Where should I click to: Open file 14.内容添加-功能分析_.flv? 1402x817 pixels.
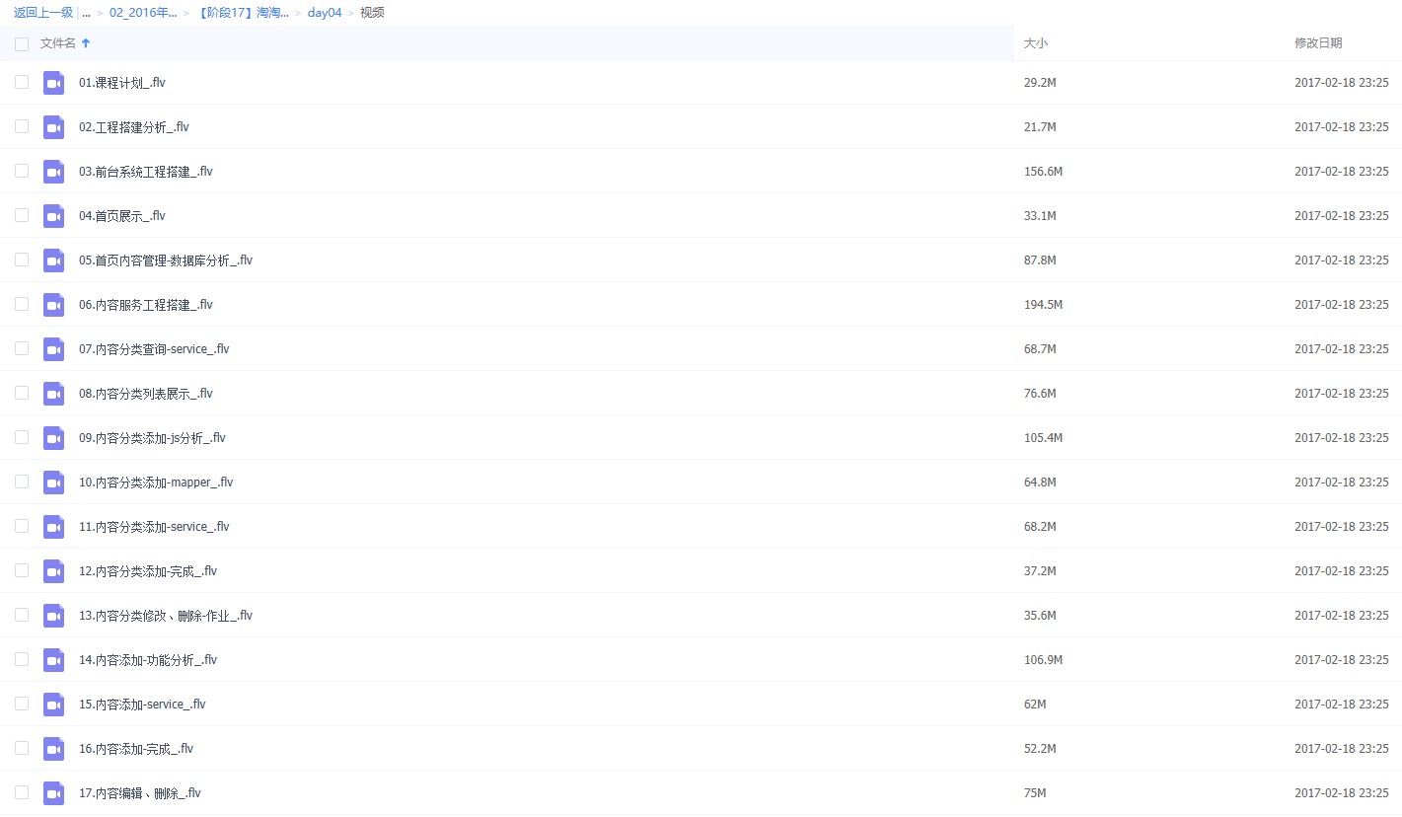point(148,660)
